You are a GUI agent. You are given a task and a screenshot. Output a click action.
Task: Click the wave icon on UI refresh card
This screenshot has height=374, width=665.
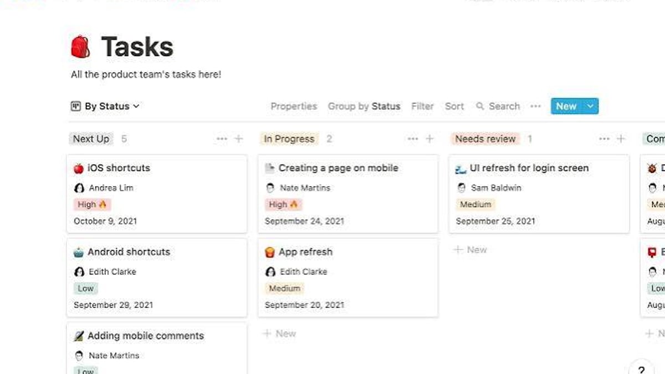click(x=461, y=168)
